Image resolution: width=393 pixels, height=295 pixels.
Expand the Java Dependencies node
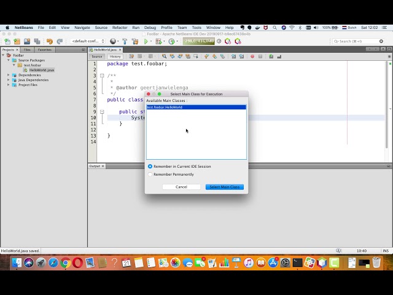click(x=9, y=80)
